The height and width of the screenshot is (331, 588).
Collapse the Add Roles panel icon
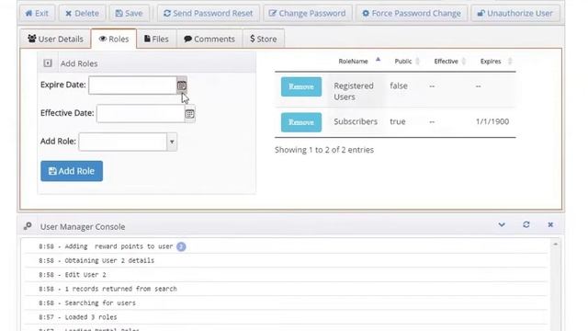(x=48, y=63)
